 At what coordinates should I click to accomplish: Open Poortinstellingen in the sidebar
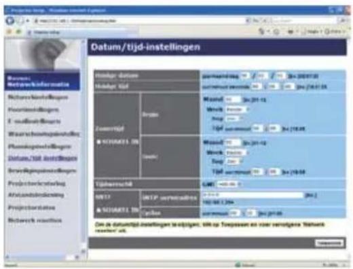click(33, 110)
